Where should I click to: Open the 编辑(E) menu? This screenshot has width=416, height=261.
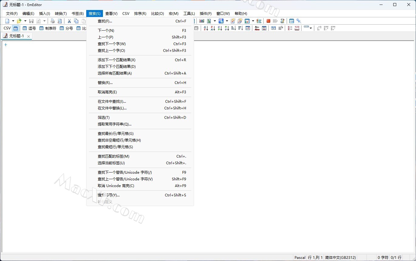tap(28, 14)
